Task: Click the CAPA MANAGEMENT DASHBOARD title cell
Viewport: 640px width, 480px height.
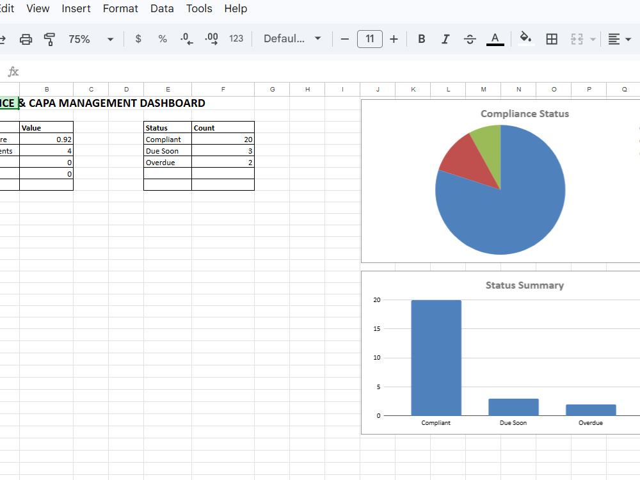Action: pos(112,103)
